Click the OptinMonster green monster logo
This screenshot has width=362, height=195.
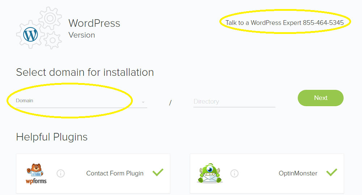point(210,173)
